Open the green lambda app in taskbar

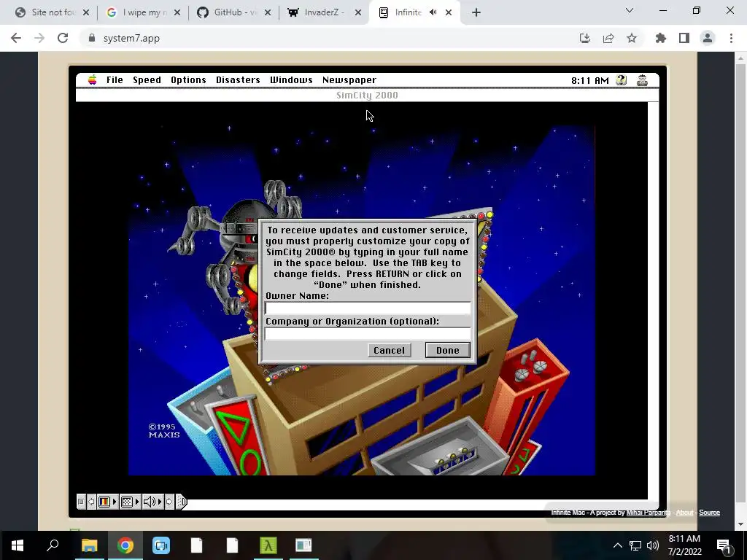(x=268, y=545)
